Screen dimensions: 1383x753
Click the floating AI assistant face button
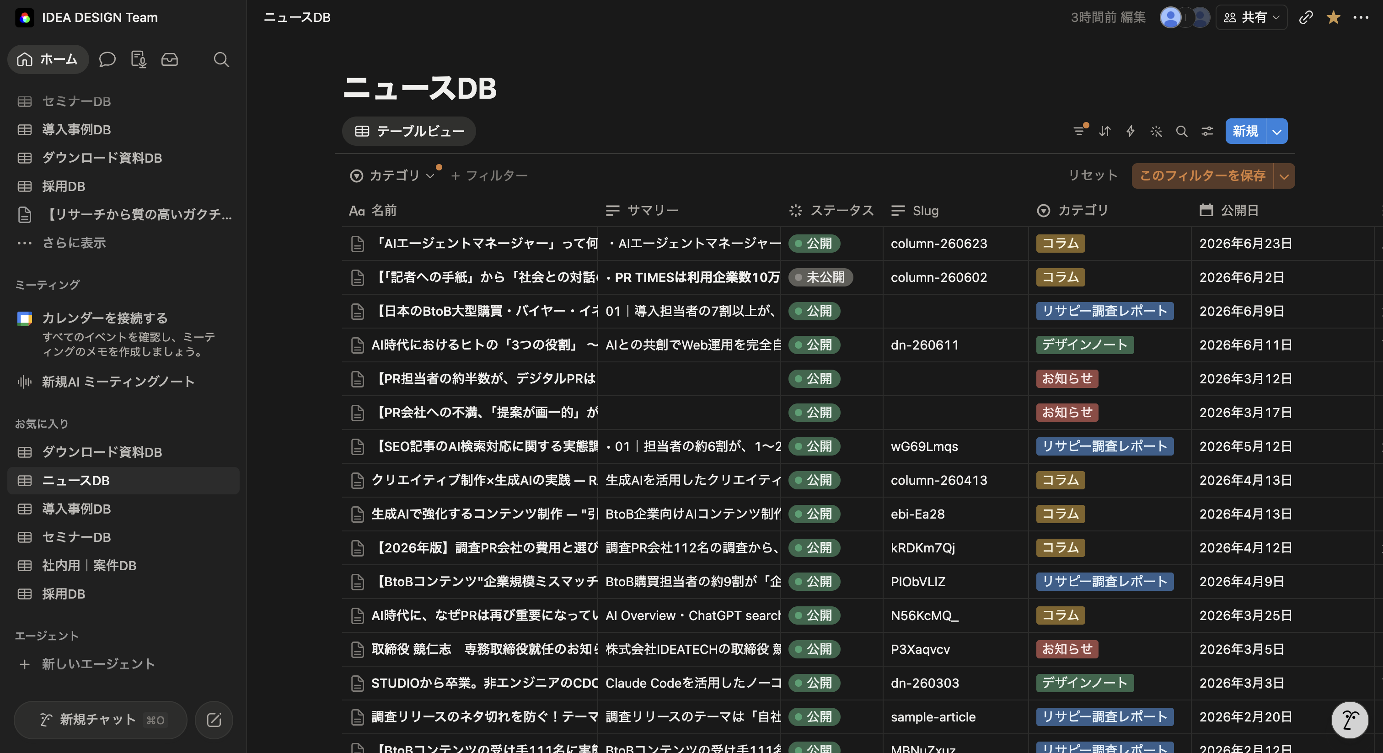pos(1350,720)
